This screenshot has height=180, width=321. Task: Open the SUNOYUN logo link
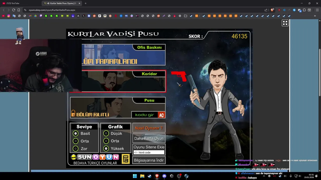[95, 157]
